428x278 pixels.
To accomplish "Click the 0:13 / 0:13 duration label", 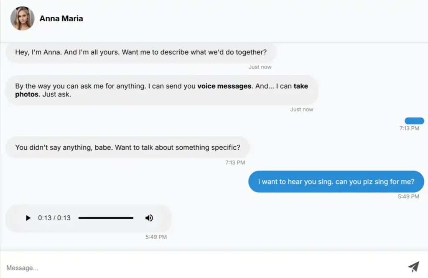I will [54, 218].
